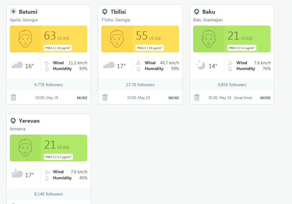Click the Tbilisi location pin icon
Image resolution: width=292 pixels, height=204 pixels.
[x=105, y=12]
